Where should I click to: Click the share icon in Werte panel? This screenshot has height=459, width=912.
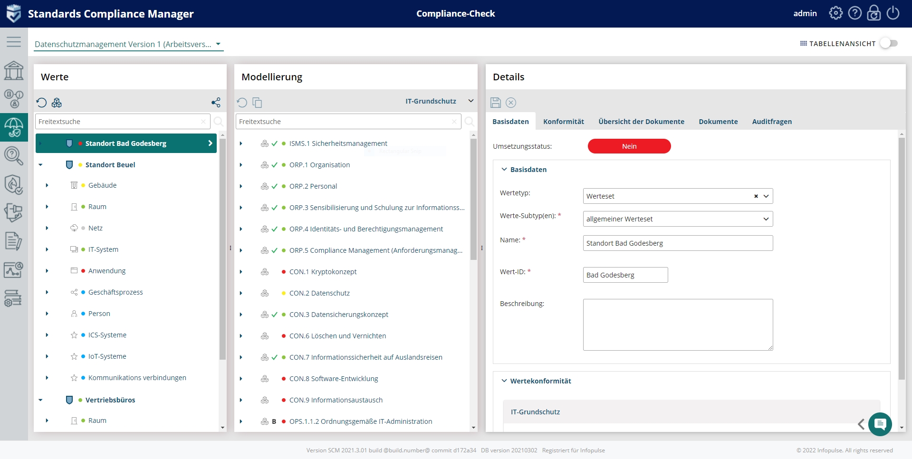(216, 103)
